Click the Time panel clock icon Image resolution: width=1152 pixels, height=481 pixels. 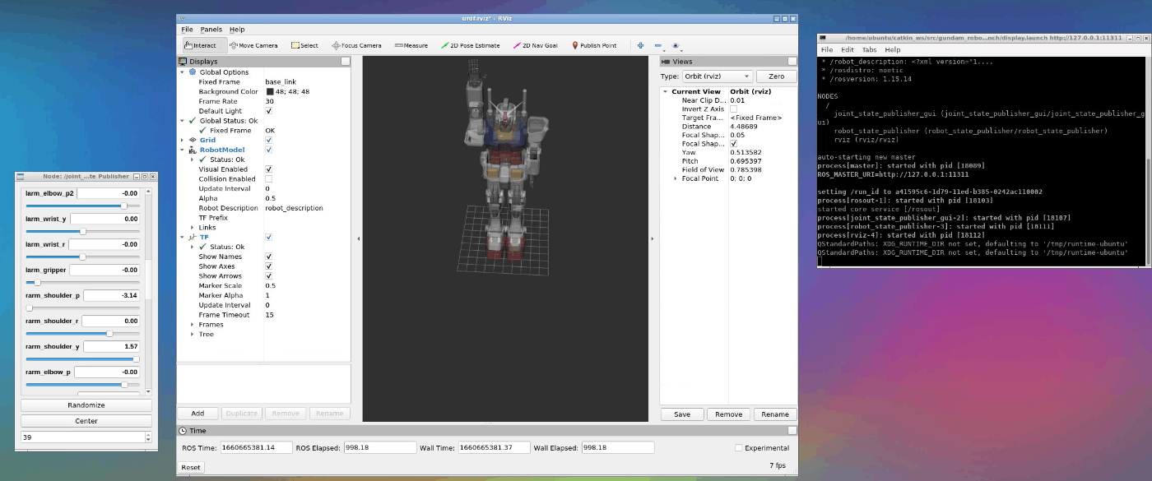click(x=183, y=430)
